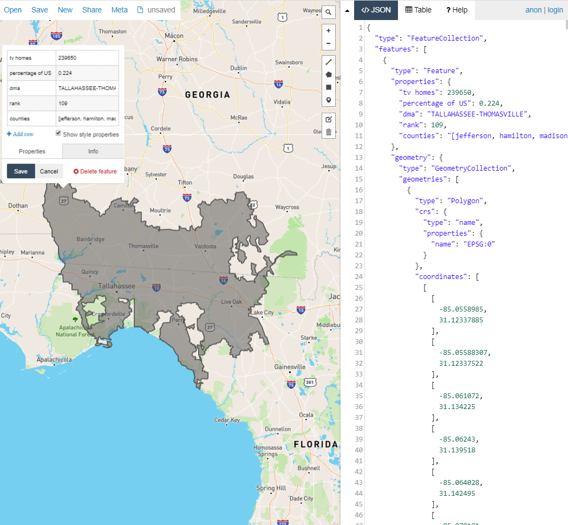Screen dimensions: 568x525
Task: Select the marker placement tool
Action: coord(329,100)
